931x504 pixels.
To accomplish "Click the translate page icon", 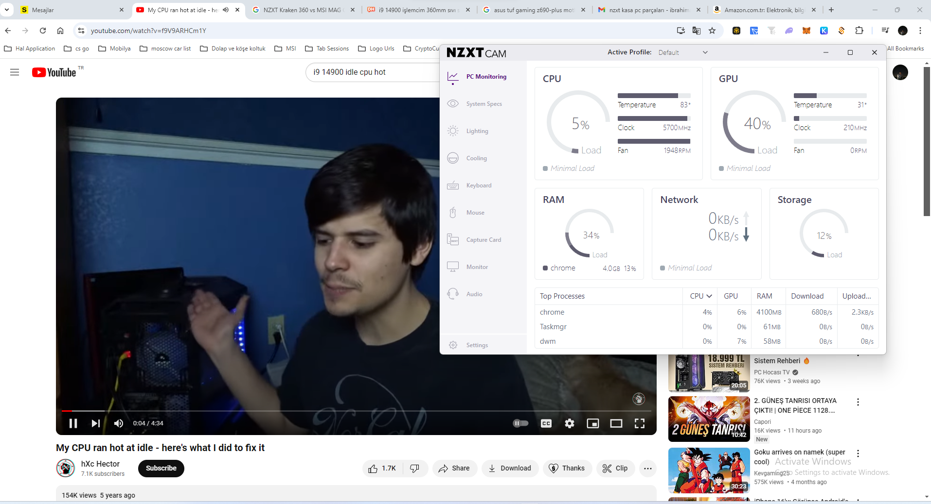I will (697, 31).
